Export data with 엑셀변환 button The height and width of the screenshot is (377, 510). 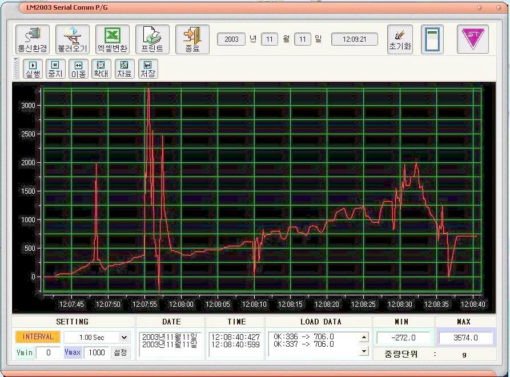[113, 39]
